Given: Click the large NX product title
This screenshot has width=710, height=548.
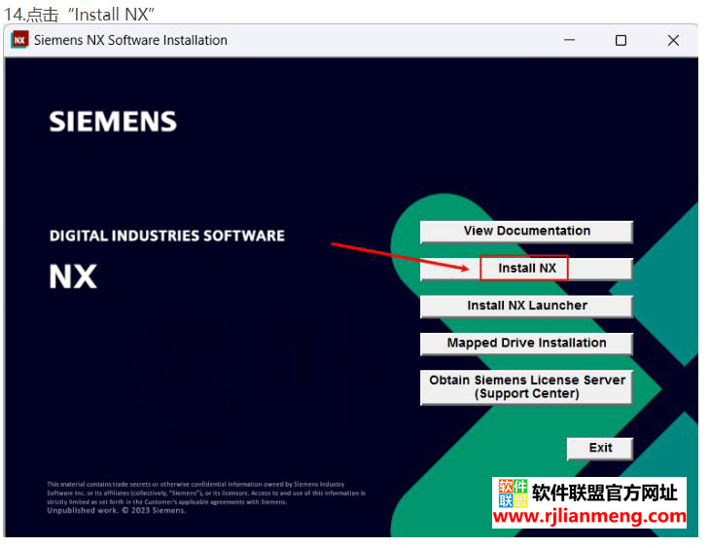Looking at the screenshot, I should [x=73, y=276].
